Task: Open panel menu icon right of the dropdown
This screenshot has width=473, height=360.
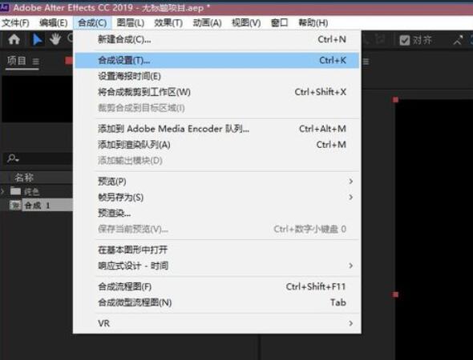Action: click(366, 62)
